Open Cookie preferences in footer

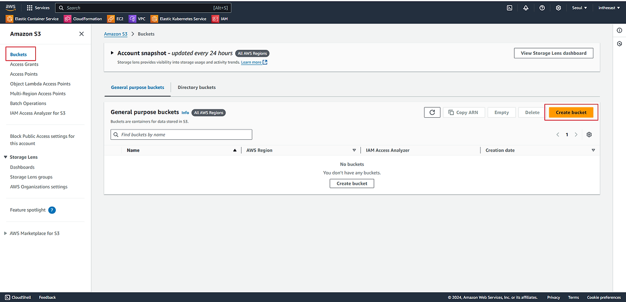pyautogui.click(x=604, y=297)
